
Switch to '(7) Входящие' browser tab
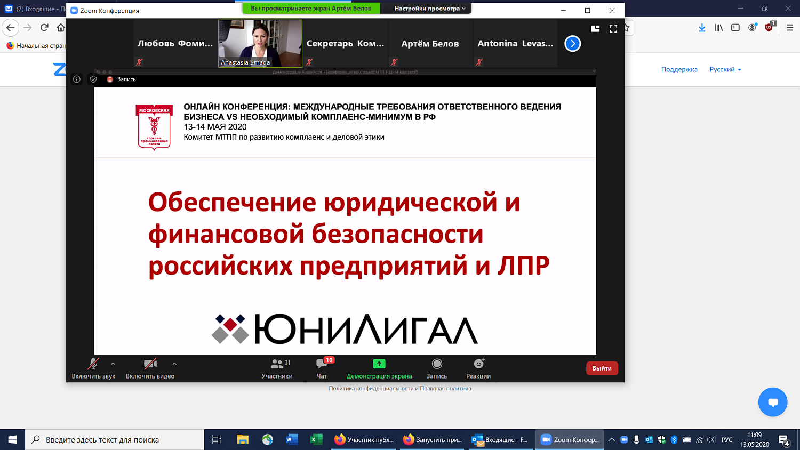[34, 9]
